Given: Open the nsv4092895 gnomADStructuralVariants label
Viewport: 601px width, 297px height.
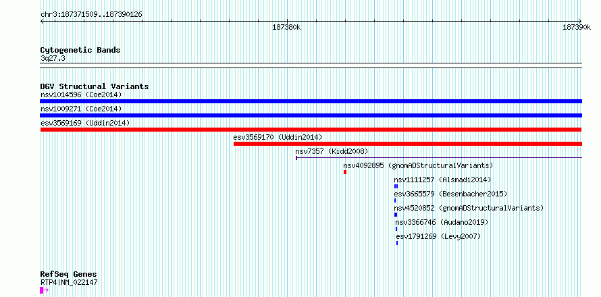Looking at the screenshot, I should tap(418, 165).
